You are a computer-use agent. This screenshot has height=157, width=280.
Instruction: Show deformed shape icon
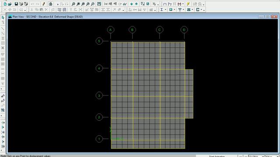170,4
